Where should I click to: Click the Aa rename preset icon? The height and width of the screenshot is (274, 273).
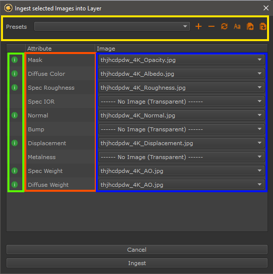tap(237, 27)
